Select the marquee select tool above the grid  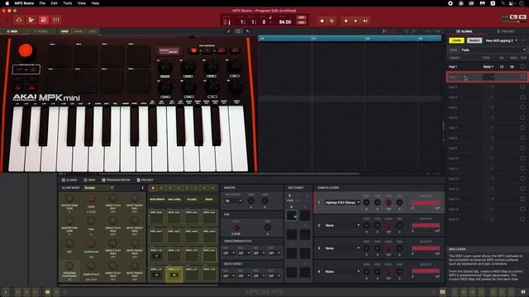(x=239, y=31)
